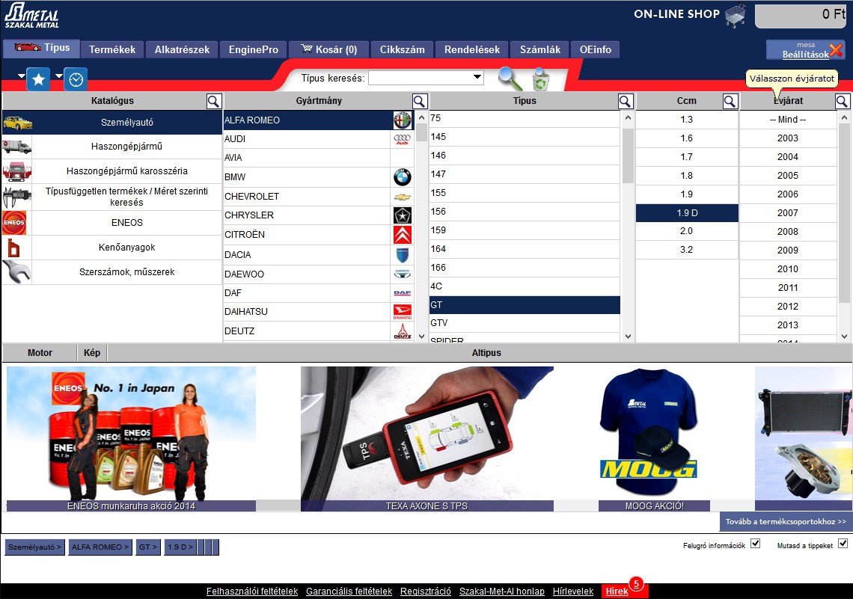The width and height of the screenshot is (853, 599).
Task: Switch to the Típus tab
Action: coord(41,49)
